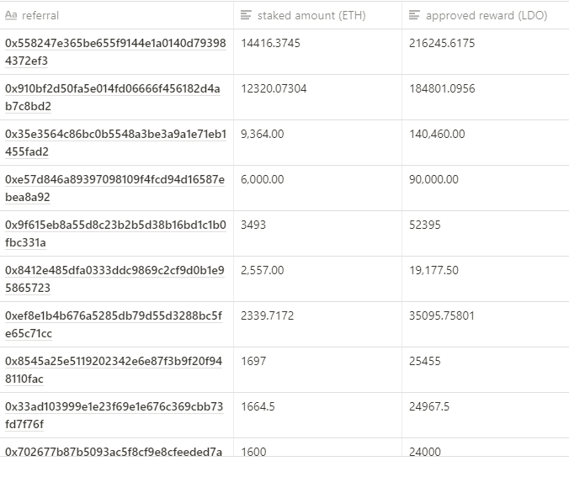Open the approved reward (LDO) column header
This screenshot has height=477, width=569.
(x=486, y=15)
